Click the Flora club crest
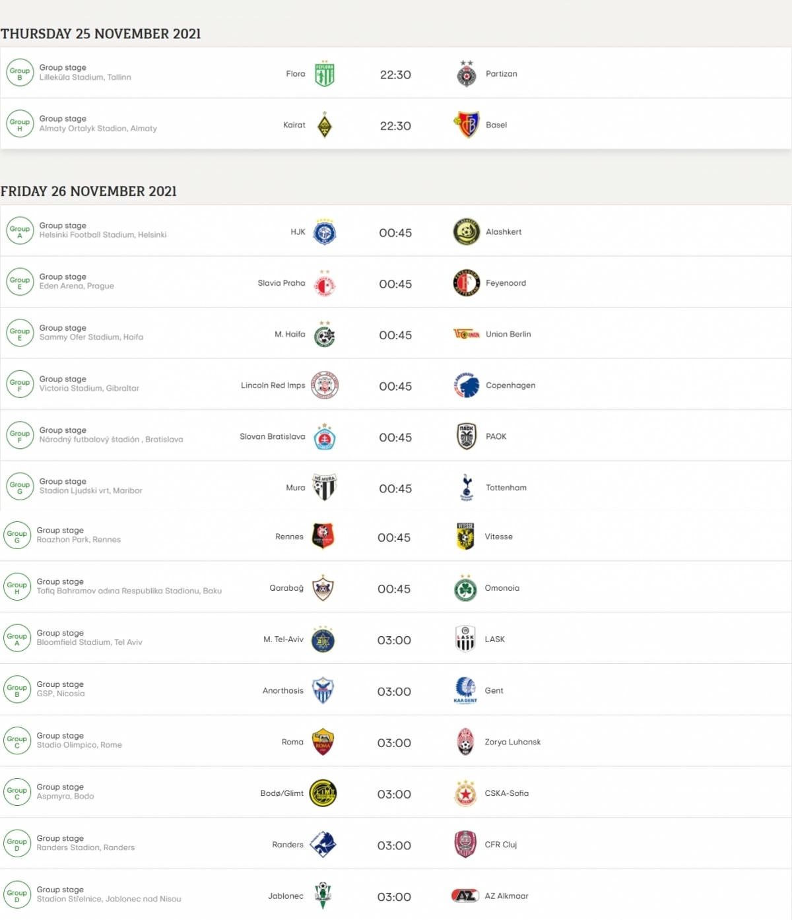This screenshot has height=920, width=792. click(324, 74)
